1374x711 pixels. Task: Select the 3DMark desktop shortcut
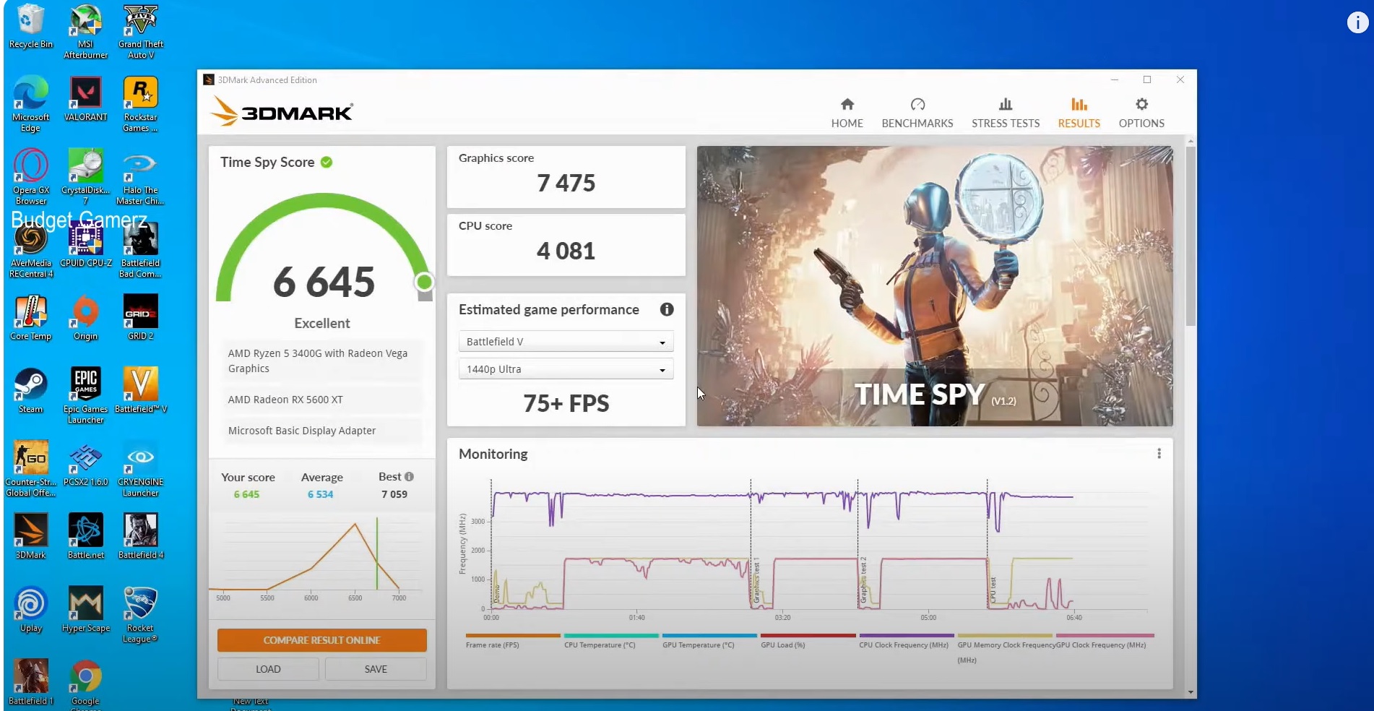[30, 537]
